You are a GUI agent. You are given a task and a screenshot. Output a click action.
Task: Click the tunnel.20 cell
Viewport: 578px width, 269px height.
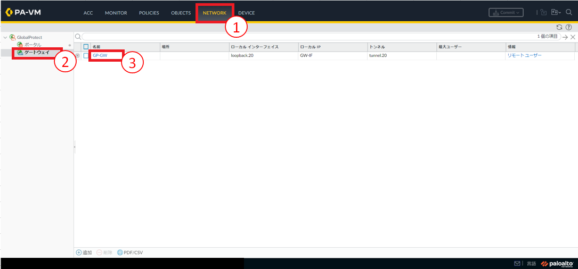pos(378,56)
